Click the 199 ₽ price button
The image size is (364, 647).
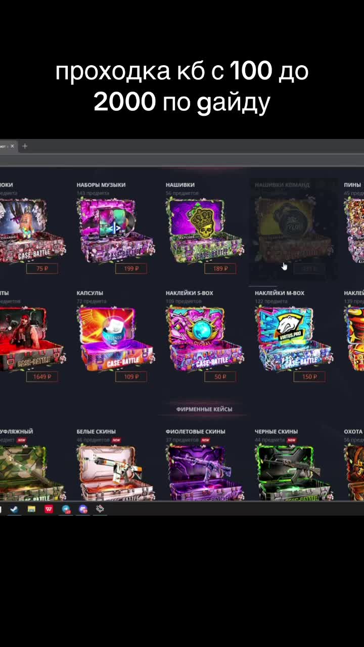[131, 268]
